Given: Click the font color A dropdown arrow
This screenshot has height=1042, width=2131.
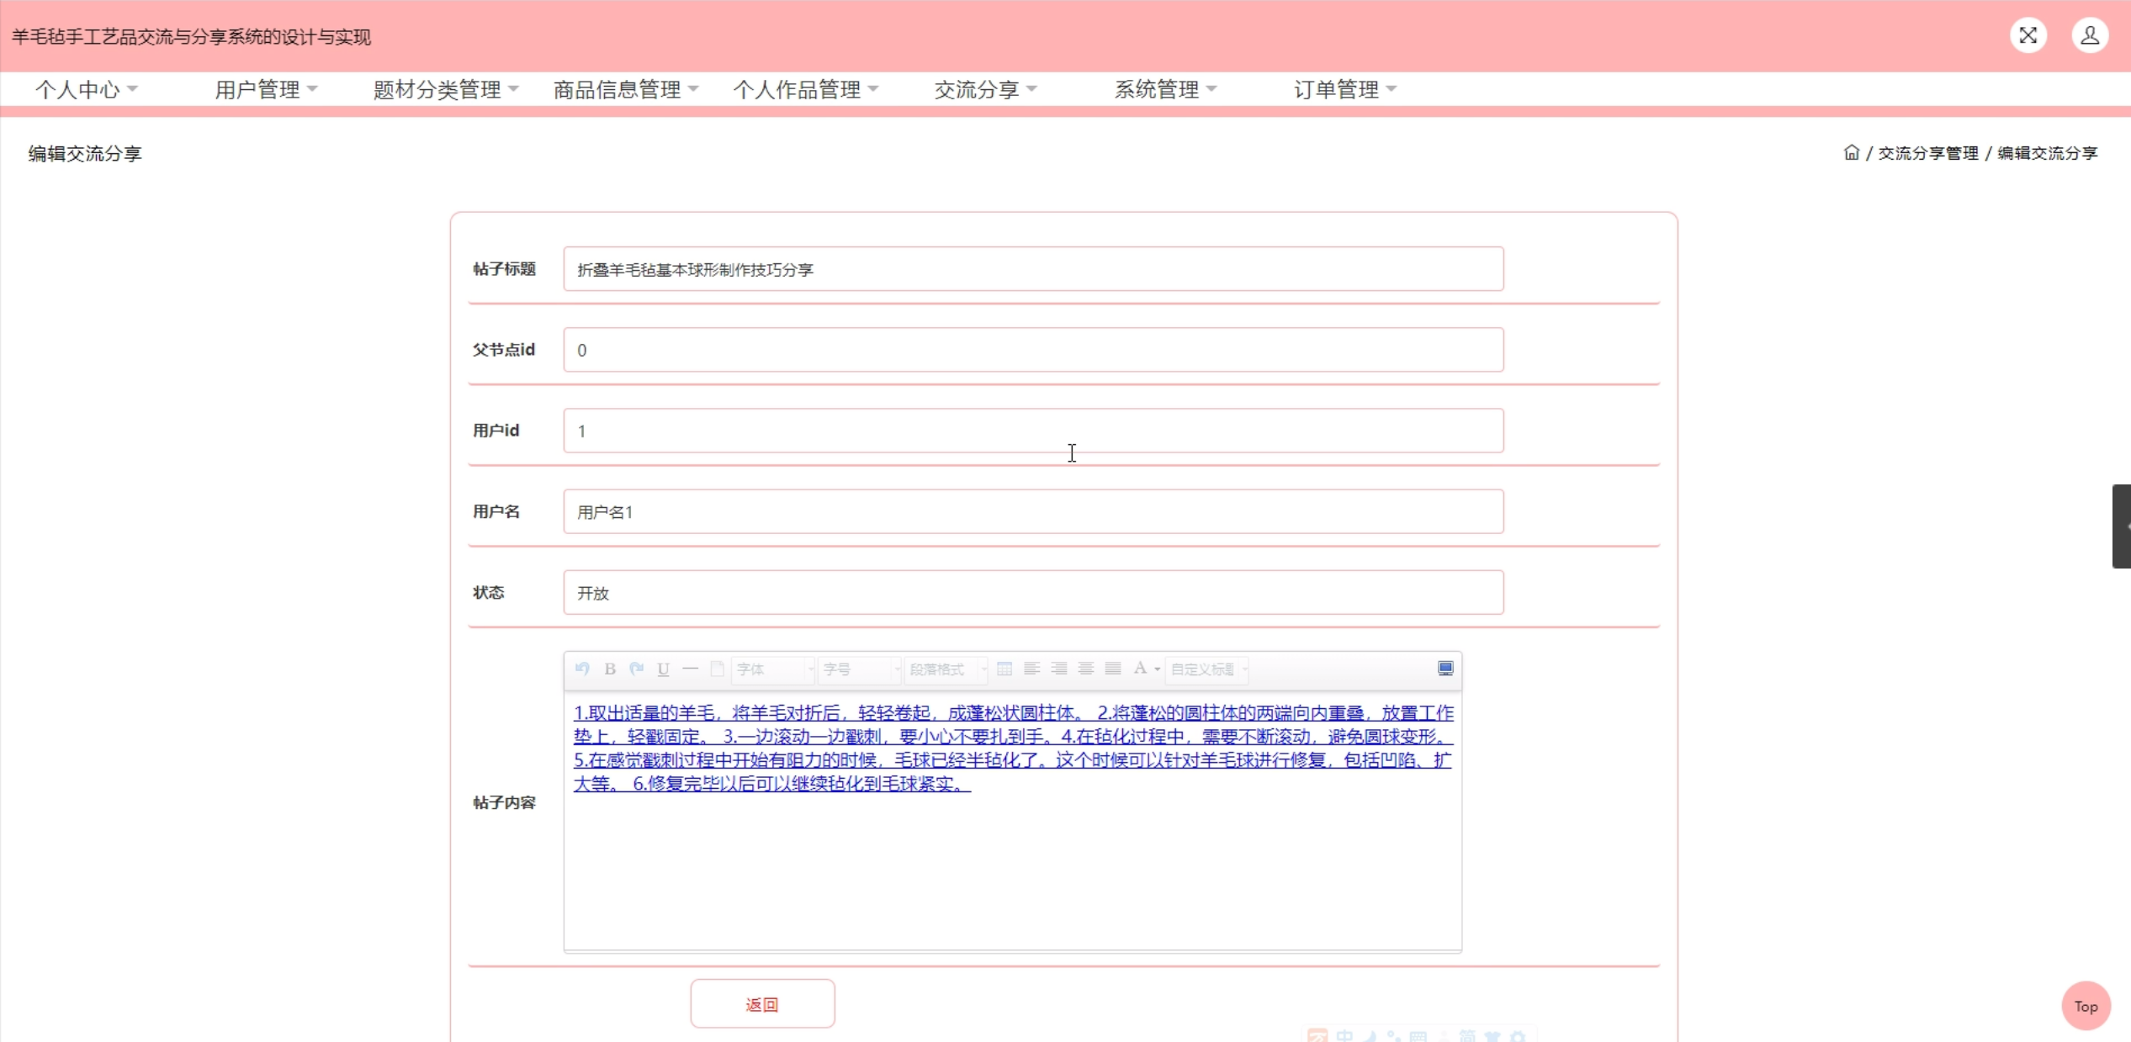Looking at the screenshot, I should coord(1158,669).
